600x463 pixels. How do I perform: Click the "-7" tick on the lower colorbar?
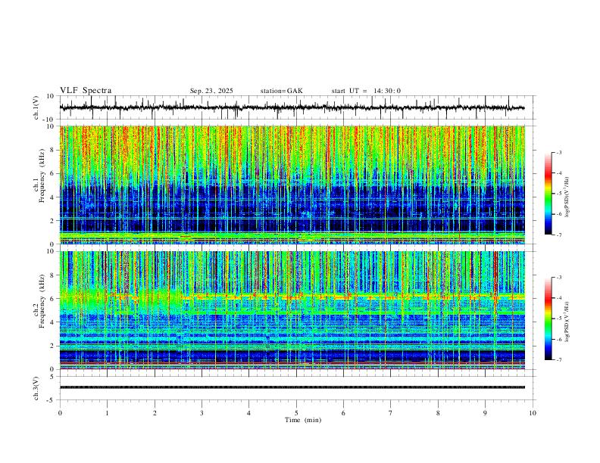pos(559,359)
